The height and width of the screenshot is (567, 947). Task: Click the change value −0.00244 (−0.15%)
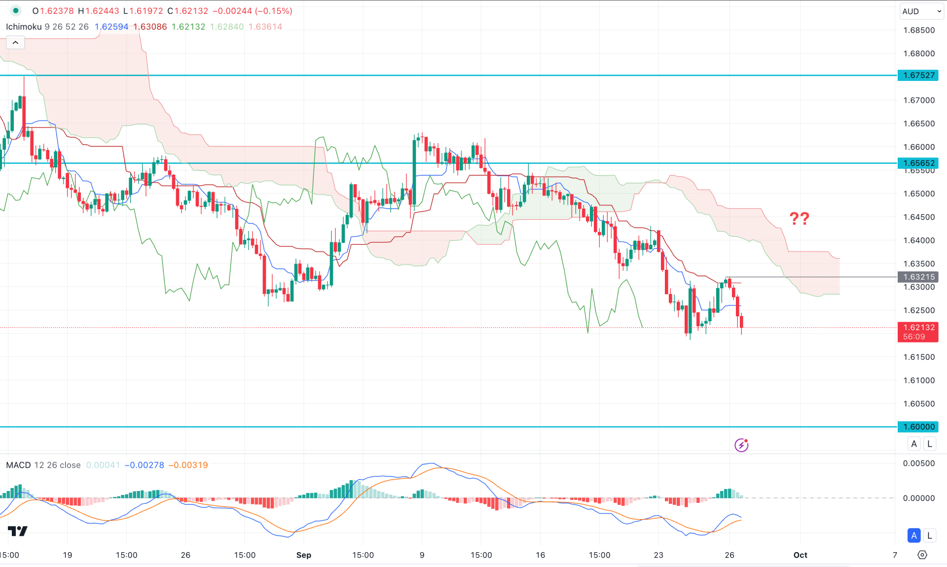[253, 11]
